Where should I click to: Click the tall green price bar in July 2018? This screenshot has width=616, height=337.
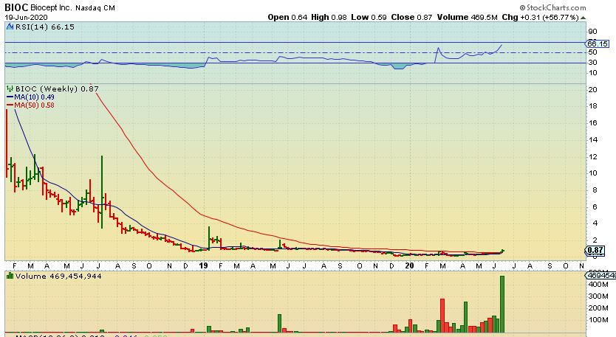[x=102, y=192]
